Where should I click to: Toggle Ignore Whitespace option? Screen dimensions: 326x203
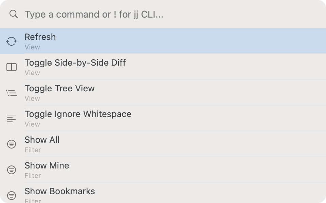(78, 114)
